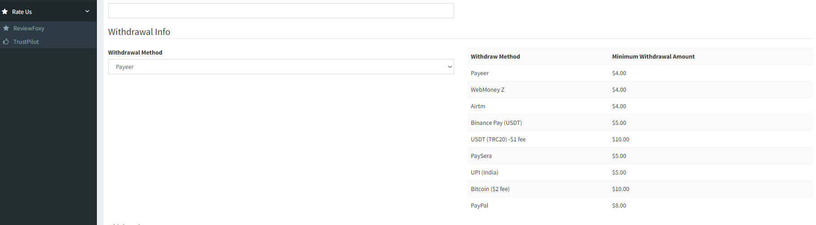This screenshot has width=816, height=225.
Task: Click the Minimum Withdrawal Amount column header
Action: (653, 56)
